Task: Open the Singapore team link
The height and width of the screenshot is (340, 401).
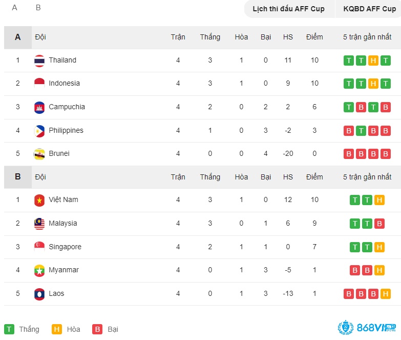Action: [x=65, y=247]
